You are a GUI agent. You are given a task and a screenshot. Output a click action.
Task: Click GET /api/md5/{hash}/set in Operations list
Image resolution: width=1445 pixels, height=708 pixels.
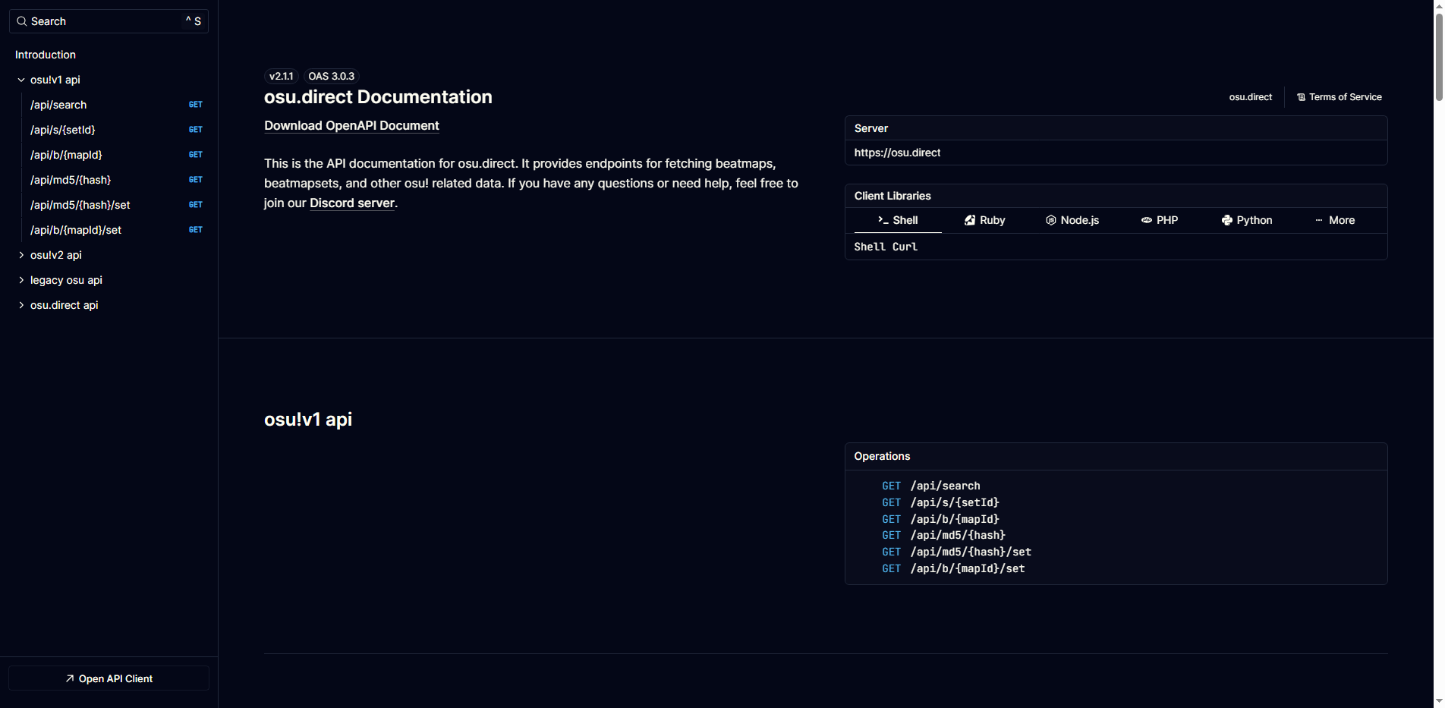pyautogui.click(x=956, y=552)
